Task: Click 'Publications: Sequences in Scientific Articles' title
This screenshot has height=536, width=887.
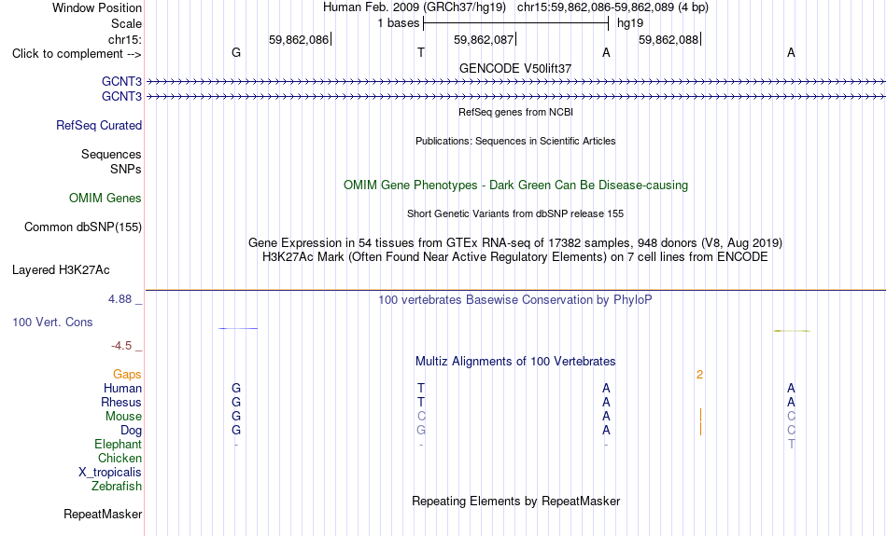Action: click(515, 141)
